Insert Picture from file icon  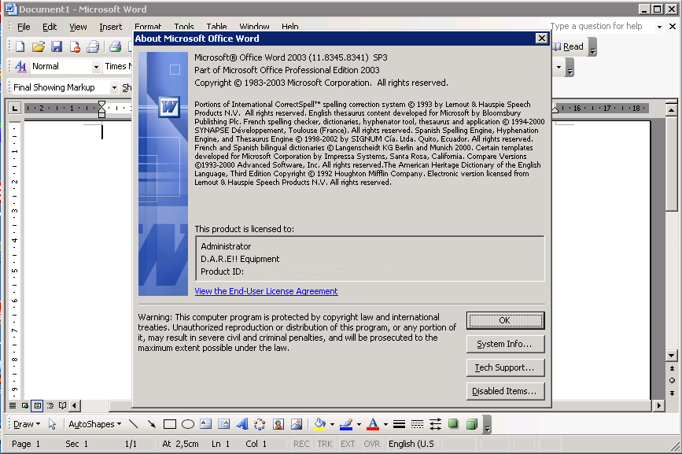(x=297, y=424)
